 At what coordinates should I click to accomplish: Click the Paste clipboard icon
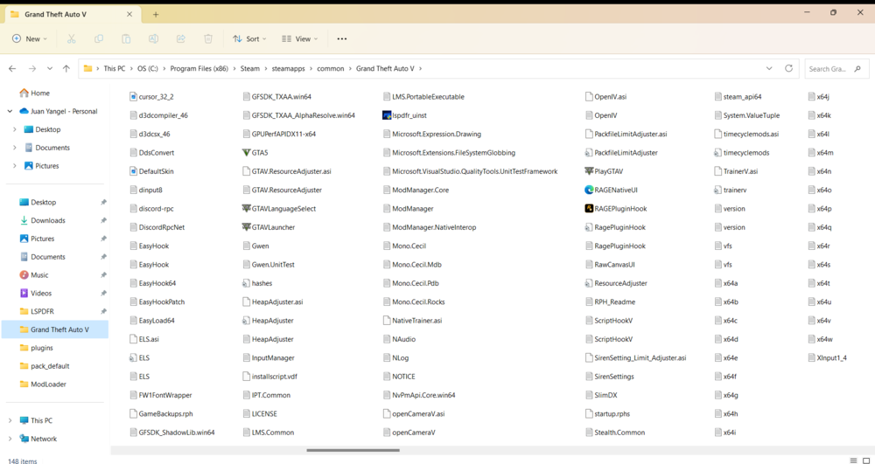[x=126, y=39]
